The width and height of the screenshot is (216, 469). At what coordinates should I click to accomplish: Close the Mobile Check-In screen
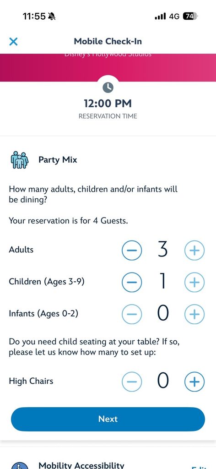click(13, 41)
